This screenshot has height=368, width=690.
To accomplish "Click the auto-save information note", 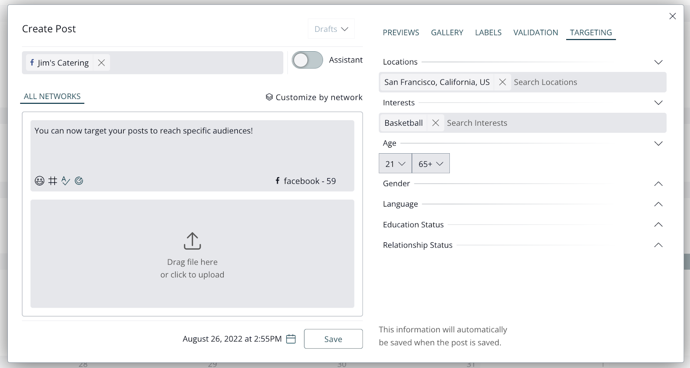I will 443,336.
